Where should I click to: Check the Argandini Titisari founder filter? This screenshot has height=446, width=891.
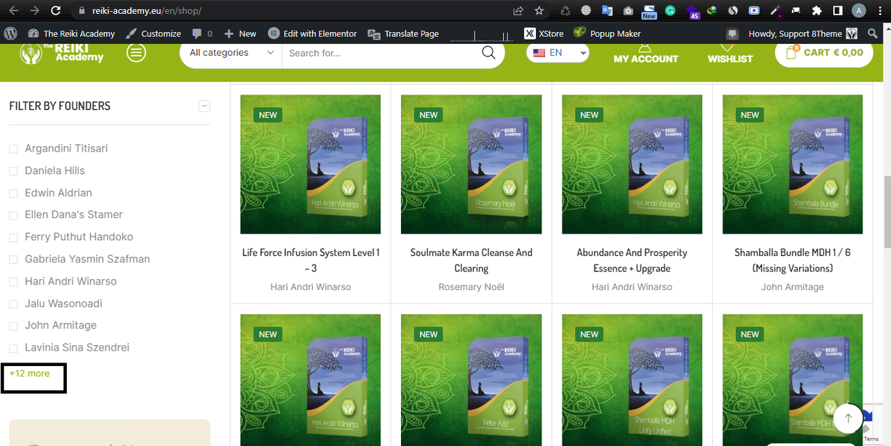(13, 149)
